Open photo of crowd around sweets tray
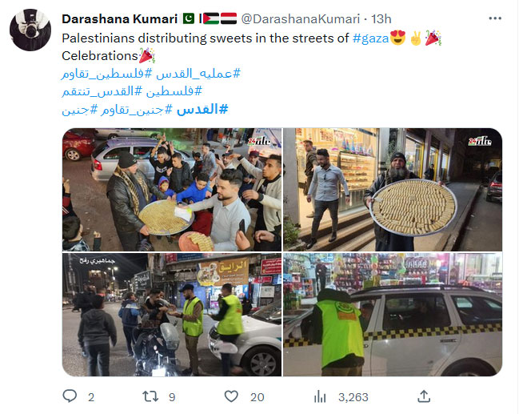The height and width of the screenshot is (414, 519). point(172,190)
